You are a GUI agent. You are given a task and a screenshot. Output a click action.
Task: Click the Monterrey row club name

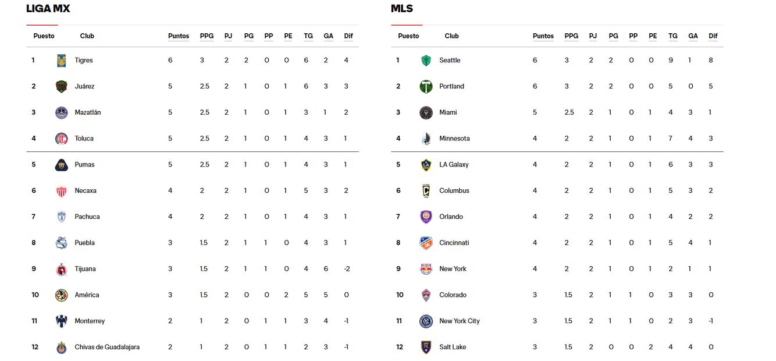coord(90,321)
